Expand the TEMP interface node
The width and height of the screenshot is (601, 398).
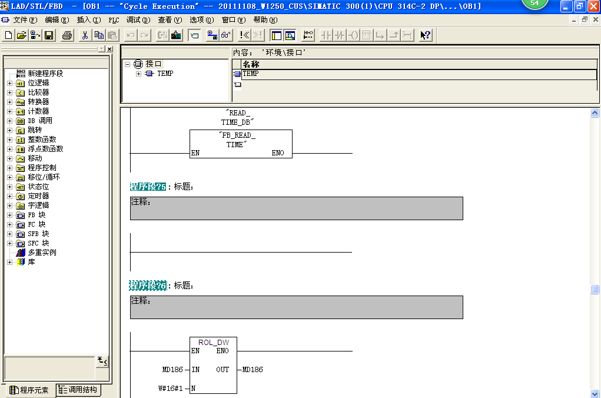click(139, 74)
